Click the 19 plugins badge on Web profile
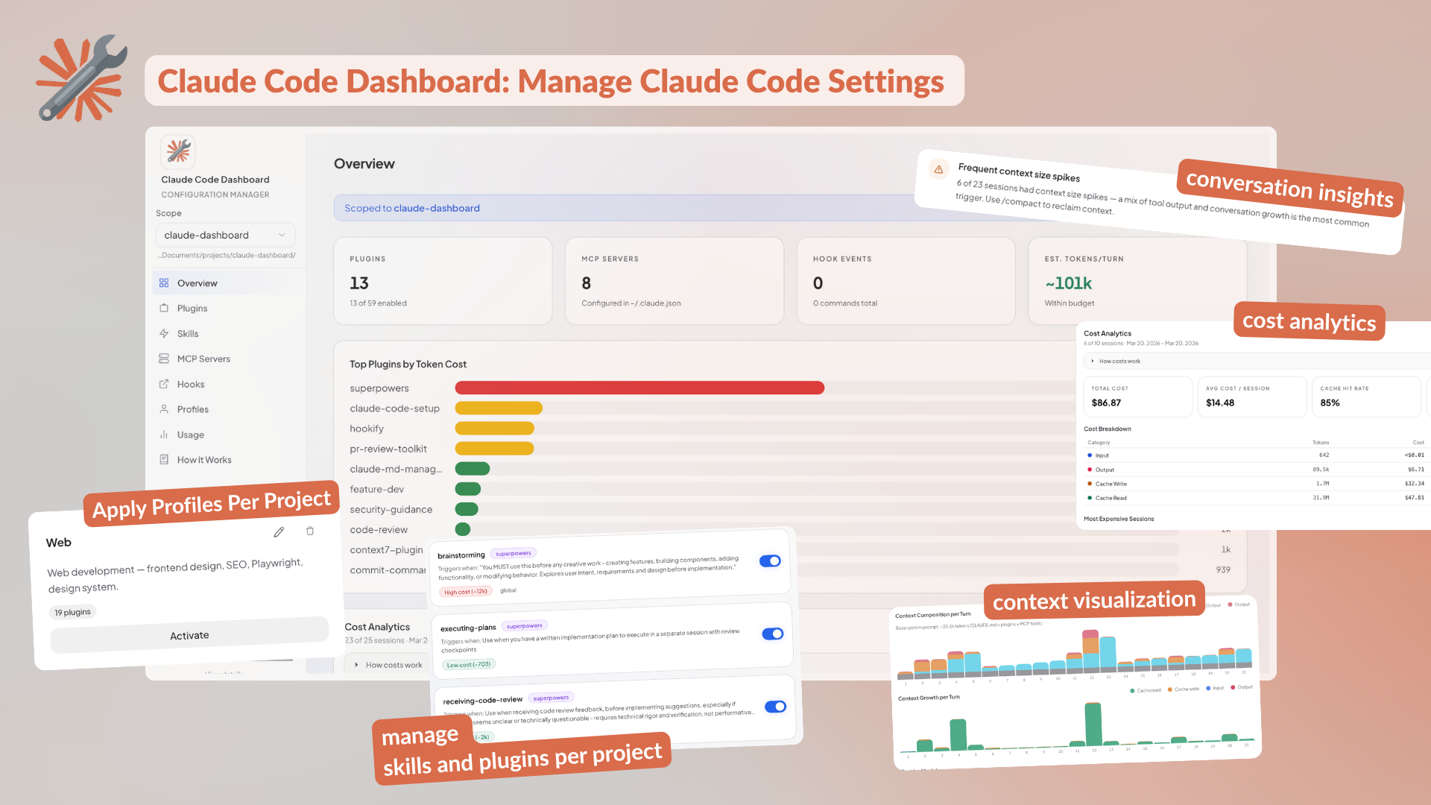 click(x=73, y=612)
